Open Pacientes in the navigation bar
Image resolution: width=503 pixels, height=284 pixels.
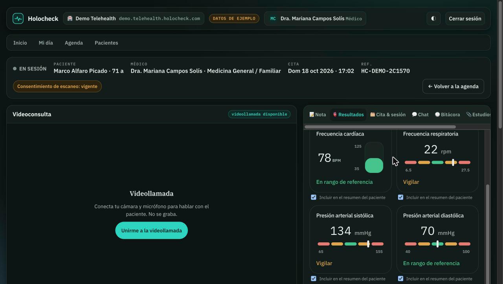[106, 43]
